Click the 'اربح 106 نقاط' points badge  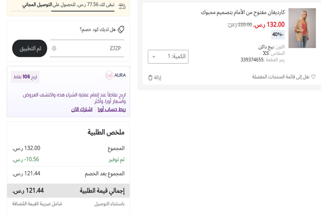tap(25, 77)
